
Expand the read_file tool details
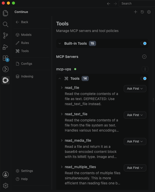[x=62, y=88]
